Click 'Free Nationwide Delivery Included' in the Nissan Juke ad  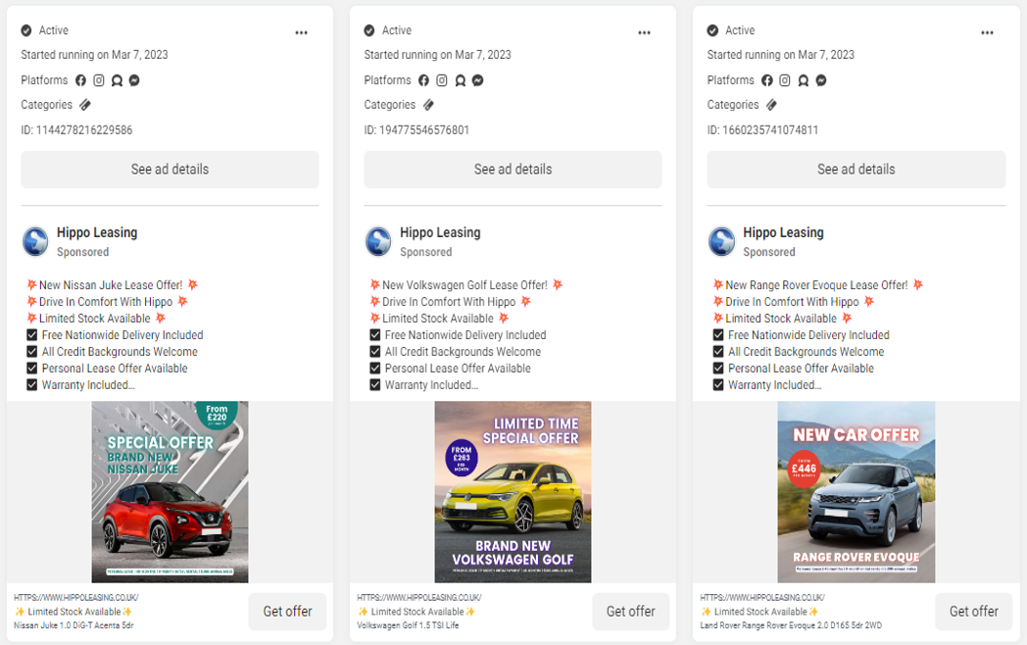tap(122, 335)
